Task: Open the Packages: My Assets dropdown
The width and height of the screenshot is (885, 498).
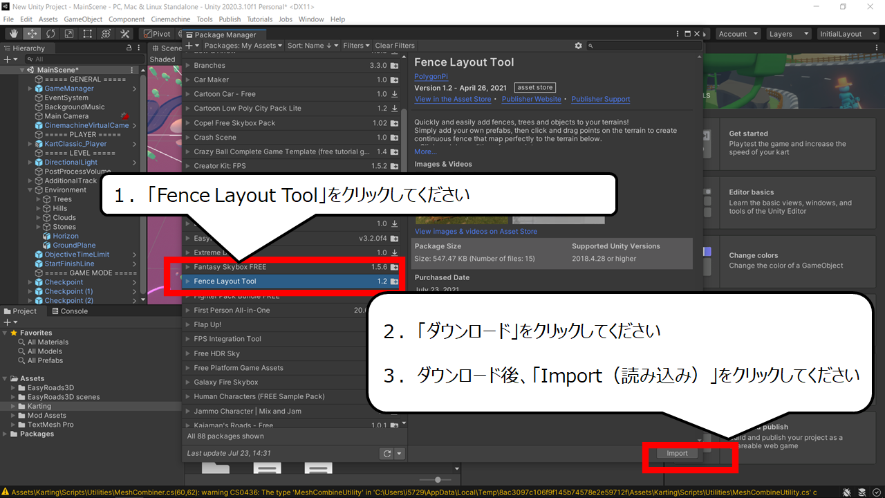Action: point(243,46)
